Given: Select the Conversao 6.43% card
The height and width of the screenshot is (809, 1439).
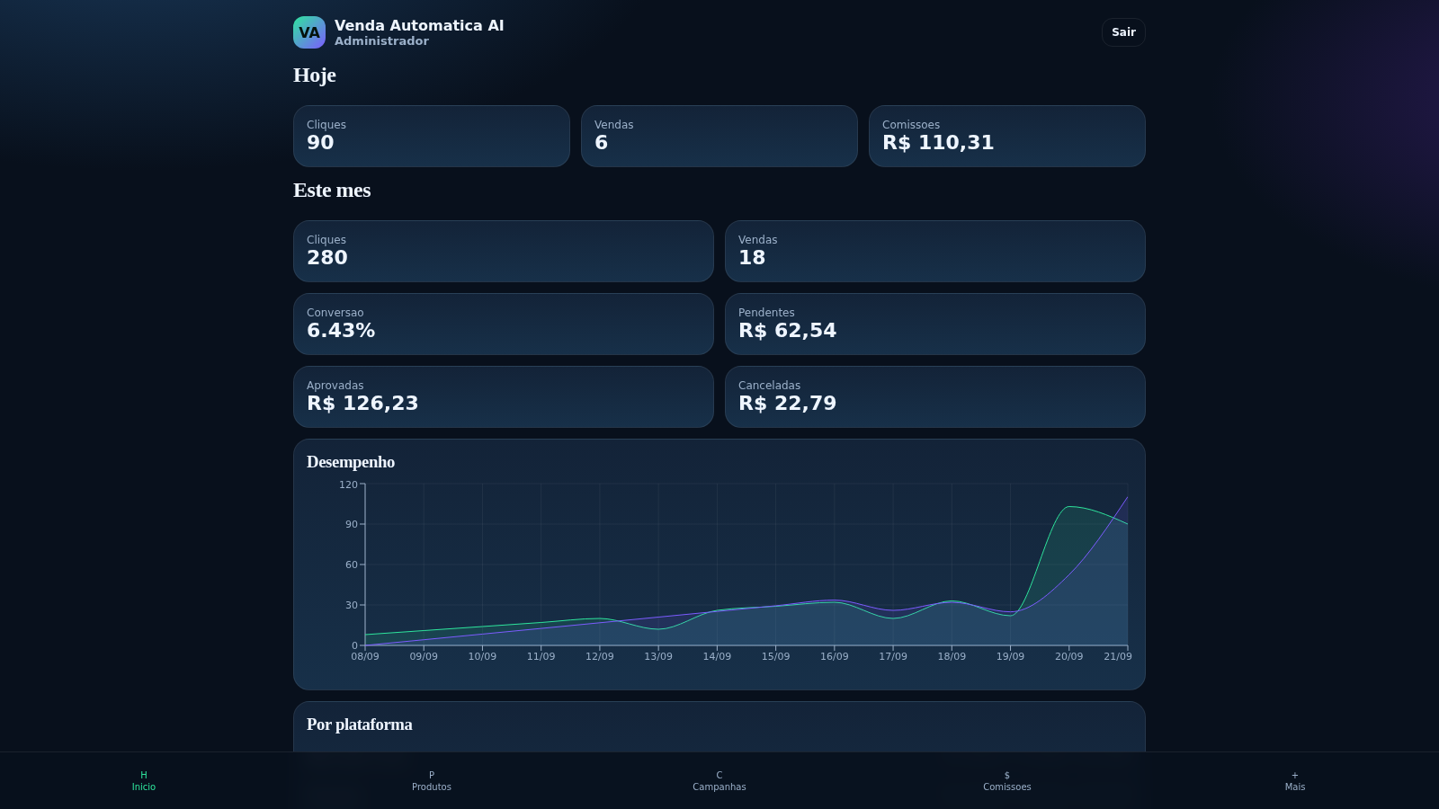Looking at the screenshot, I should (x=504, y=324).
